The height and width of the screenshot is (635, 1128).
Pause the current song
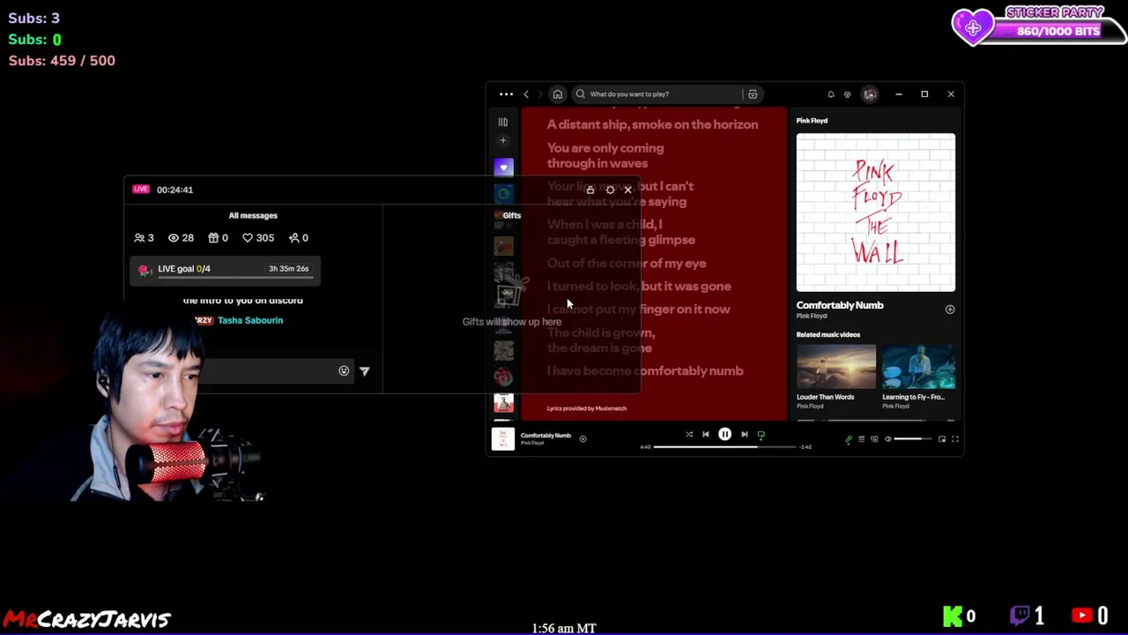pos(724,434)
